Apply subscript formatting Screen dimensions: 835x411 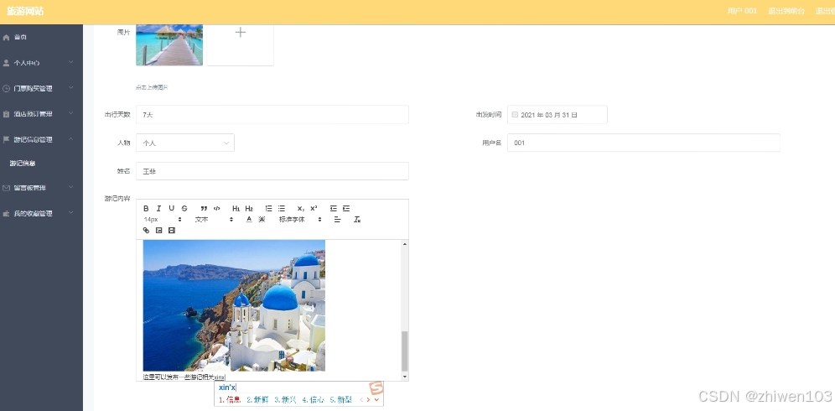click(x=302, y=208)
